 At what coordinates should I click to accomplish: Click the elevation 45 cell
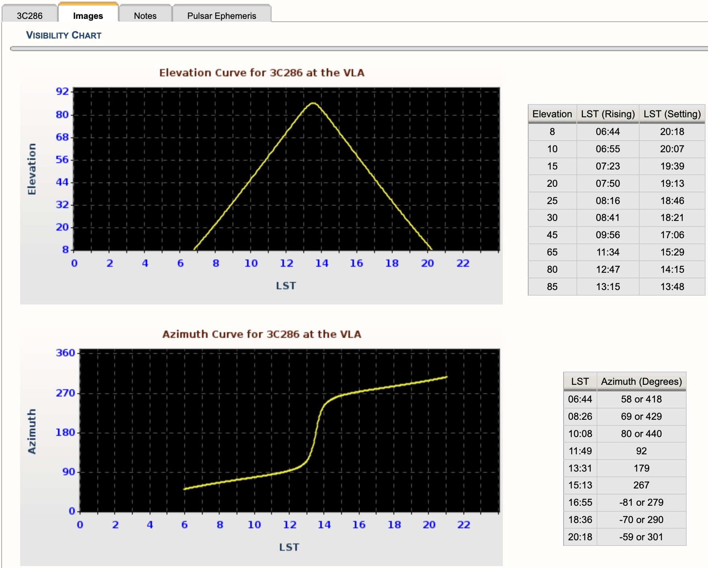552,235
